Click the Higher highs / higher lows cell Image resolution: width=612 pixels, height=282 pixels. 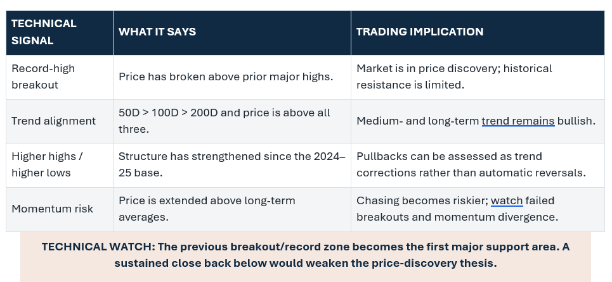(60, 165)
